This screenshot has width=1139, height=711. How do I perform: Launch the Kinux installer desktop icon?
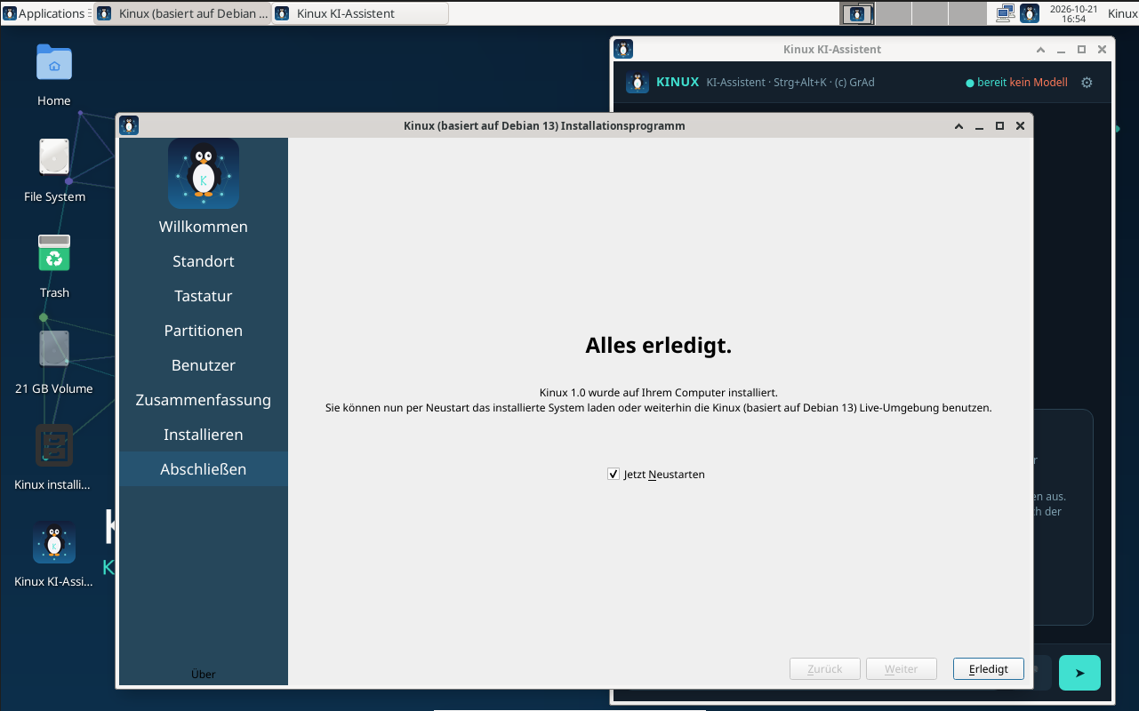pyautogui.click(x=54, y=445)
